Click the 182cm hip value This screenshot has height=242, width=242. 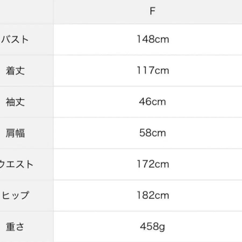[153, 195]
